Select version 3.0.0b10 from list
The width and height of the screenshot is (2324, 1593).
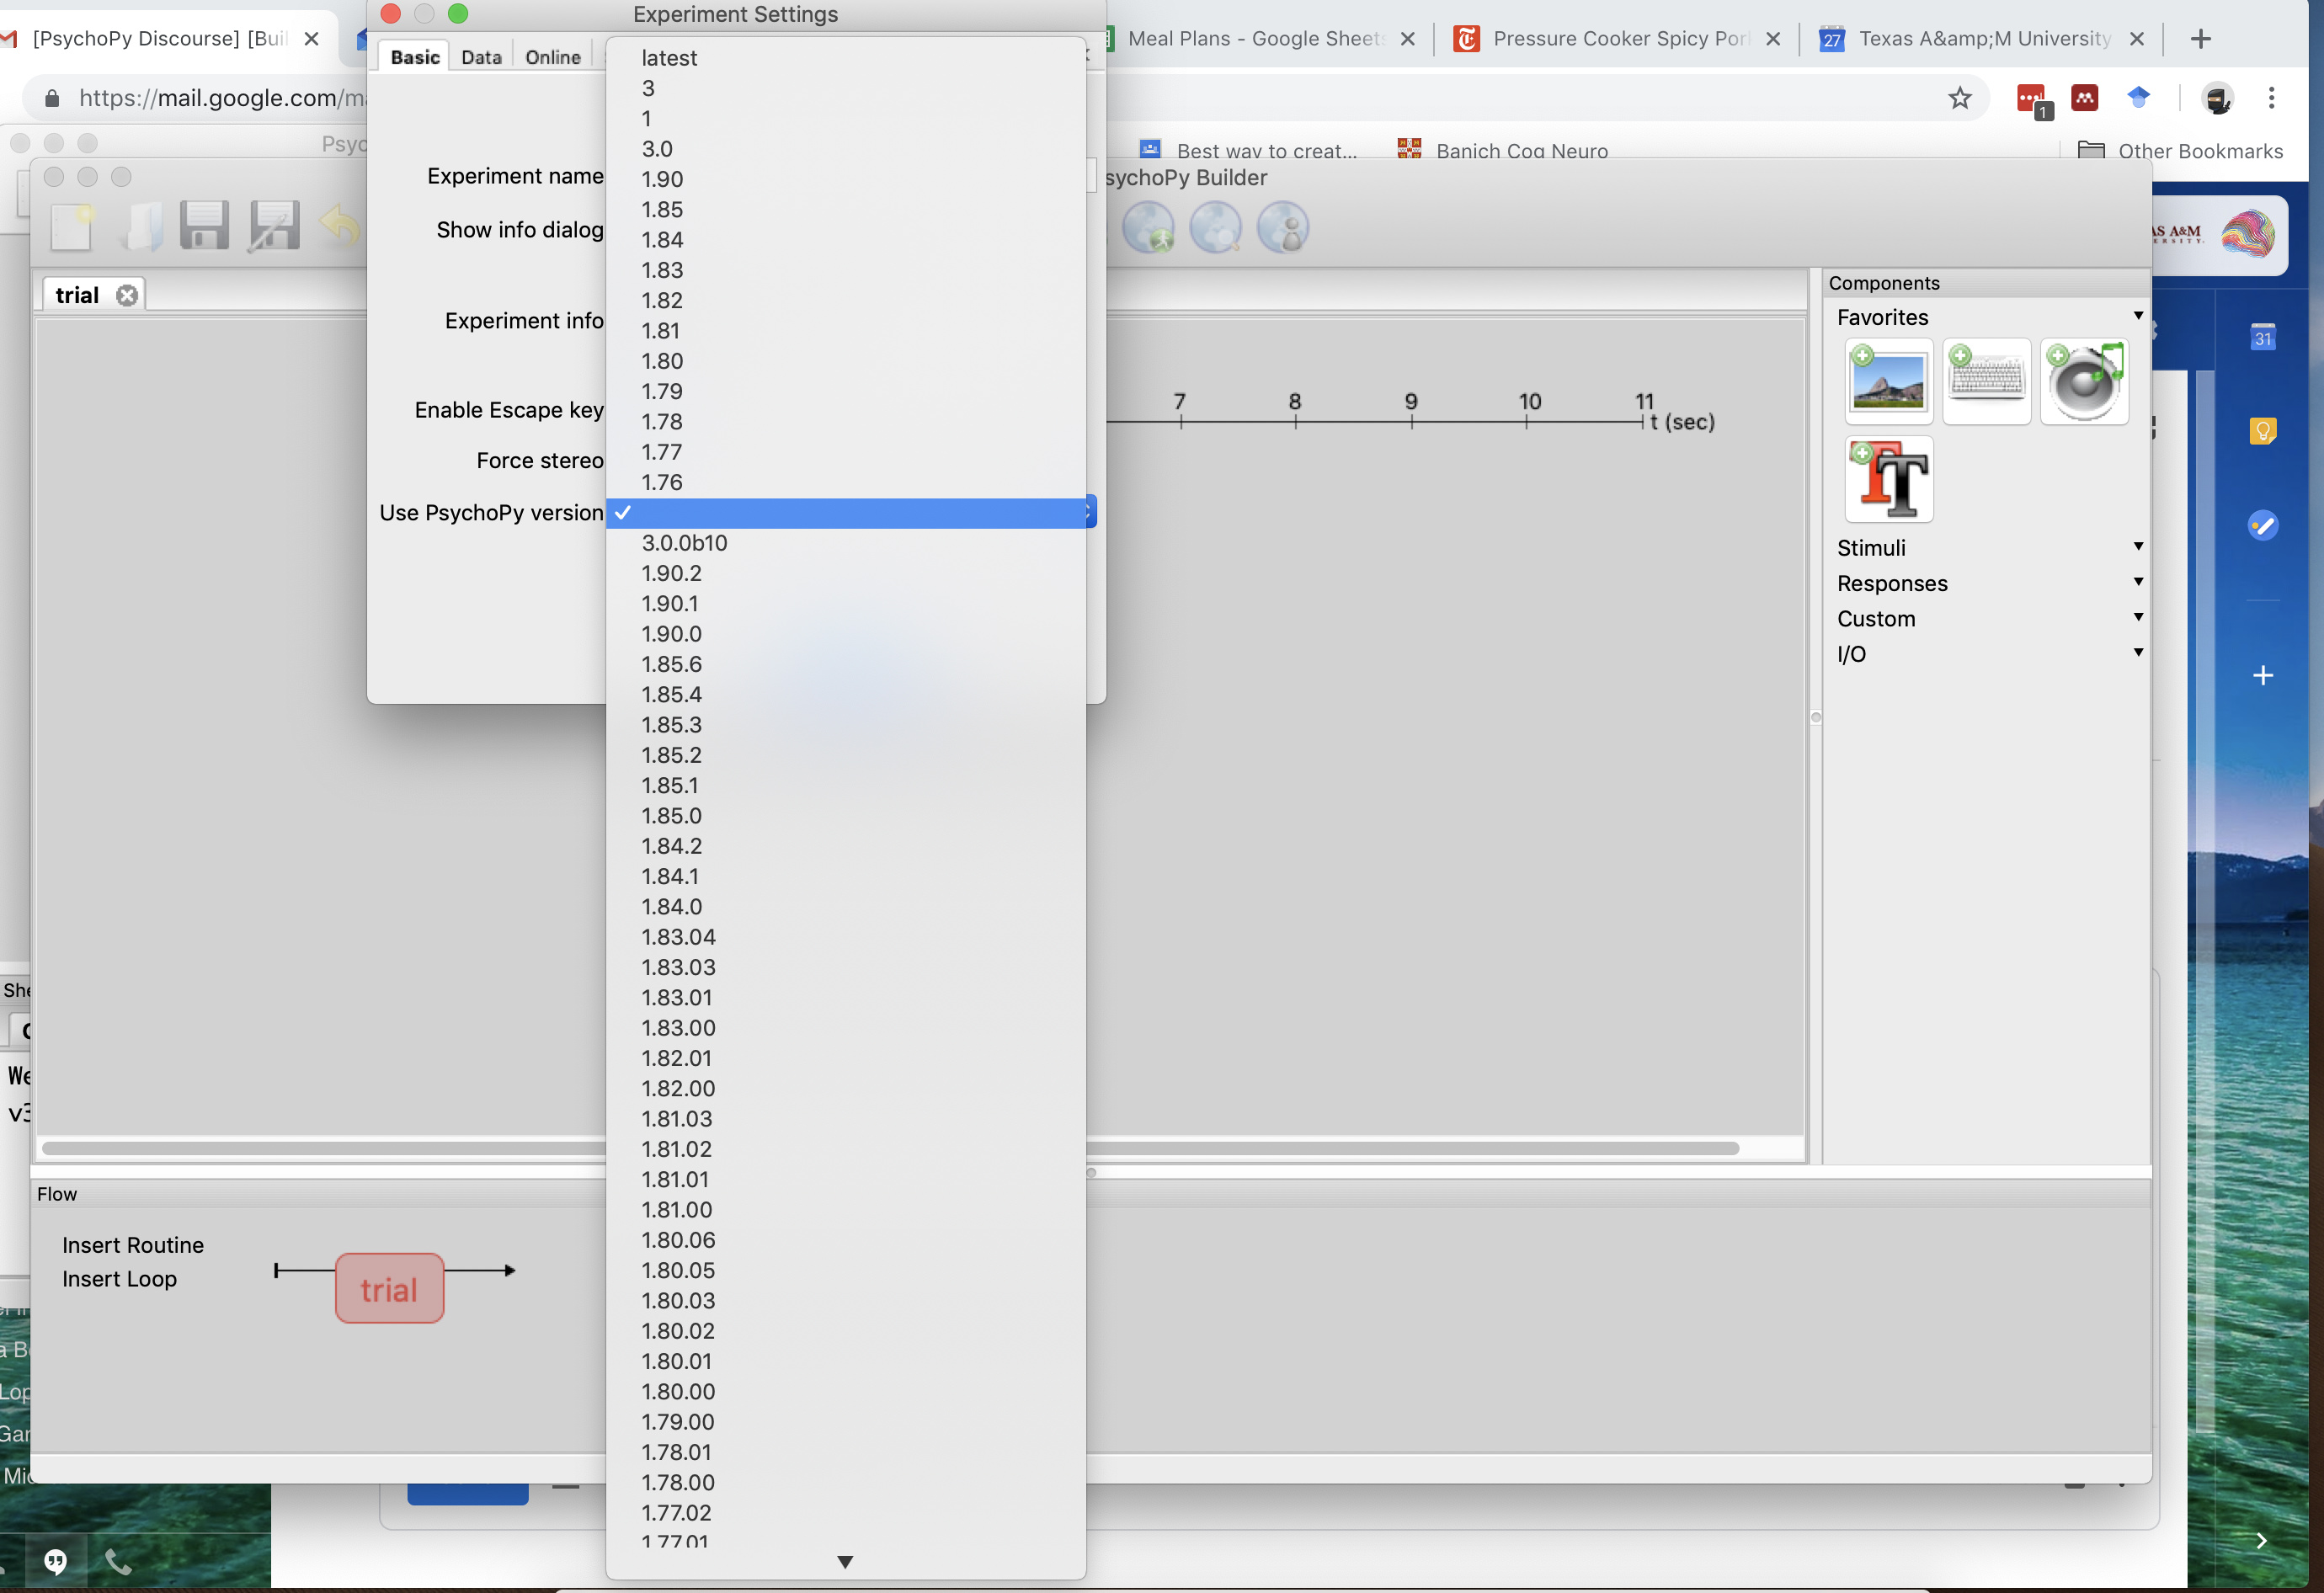click(846, 543)
